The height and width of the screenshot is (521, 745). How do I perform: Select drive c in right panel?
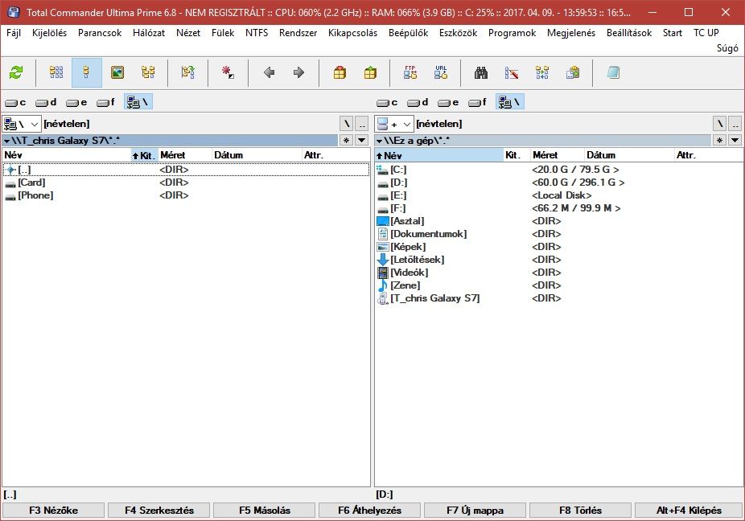387,102
